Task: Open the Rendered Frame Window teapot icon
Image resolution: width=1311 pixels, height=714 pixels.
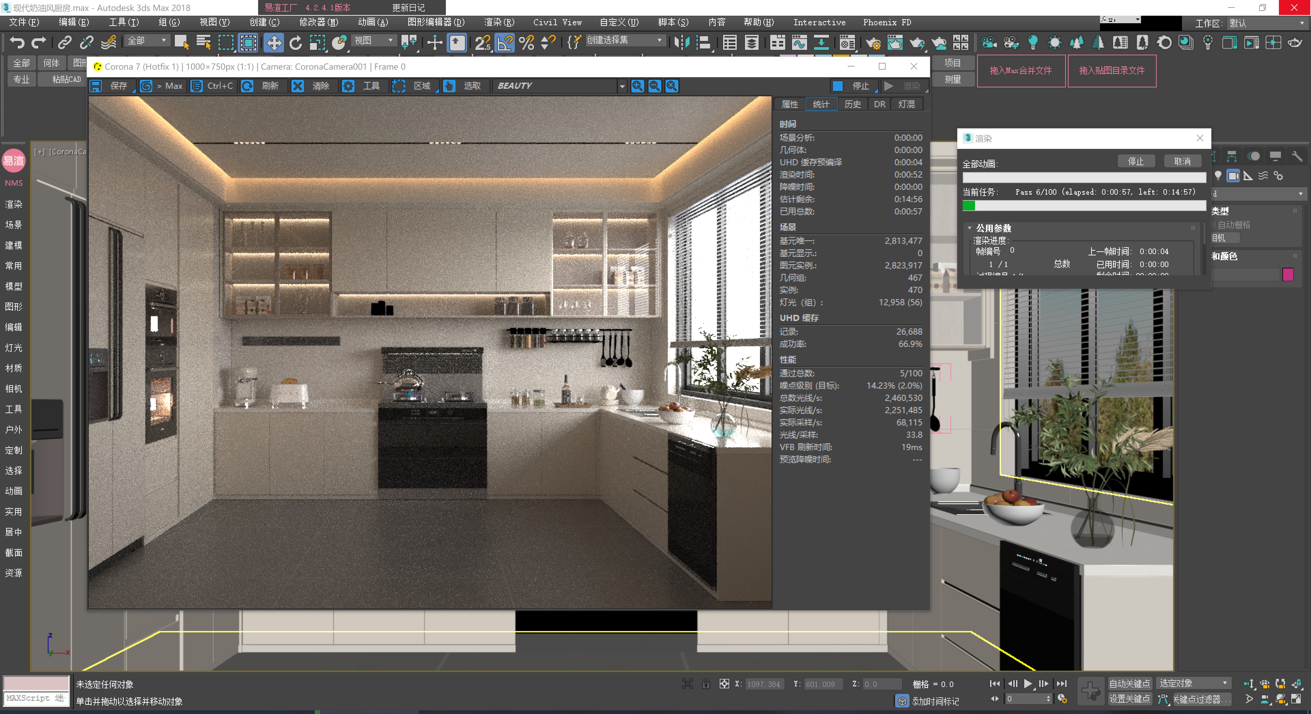Action: pyautogui.click(x=895, y=42)
